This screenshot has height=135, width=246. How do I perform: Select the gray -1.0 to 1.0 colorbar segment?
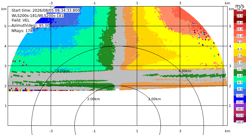click(240, 66)
